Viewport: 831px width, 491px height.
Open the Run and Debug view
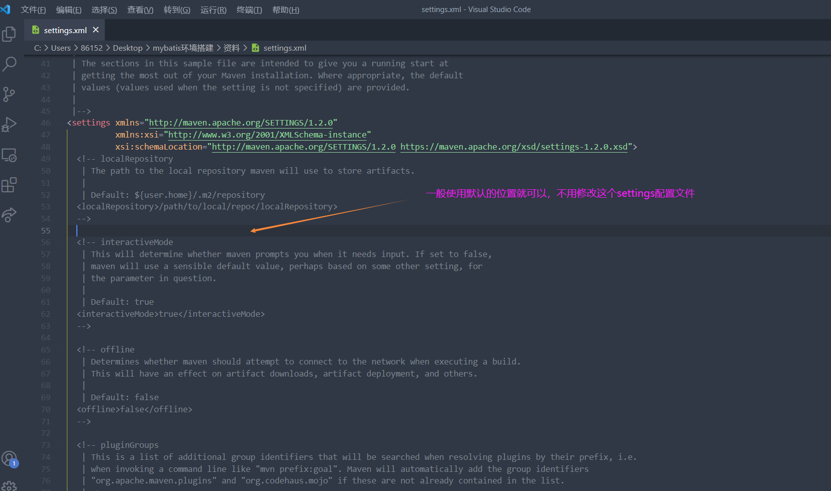[9, 124]
